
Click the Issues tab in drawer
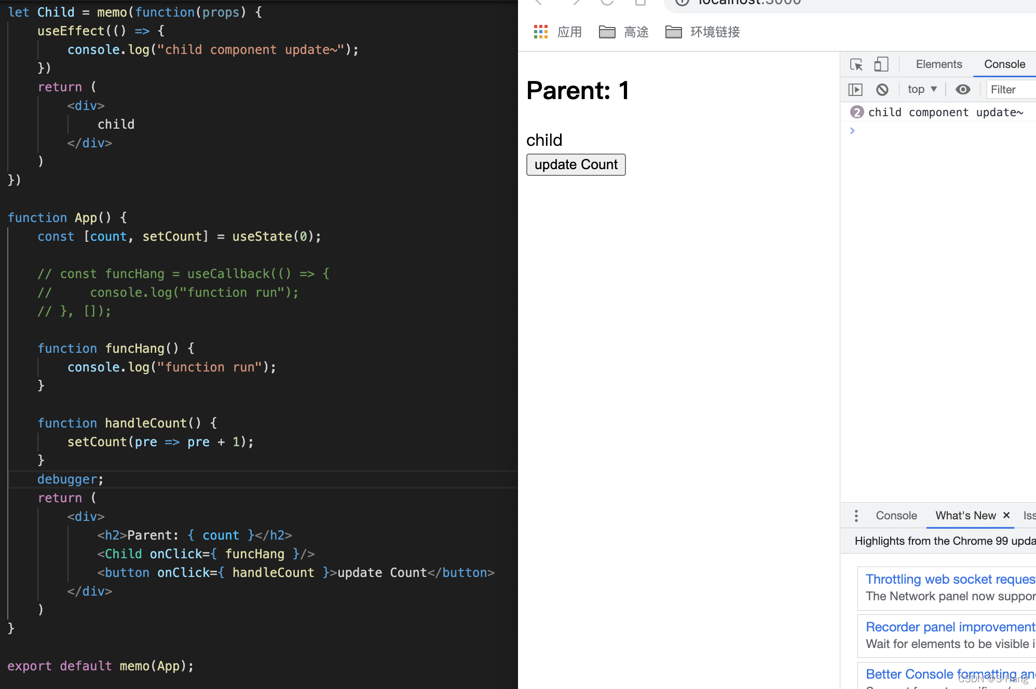point(1029,516)
